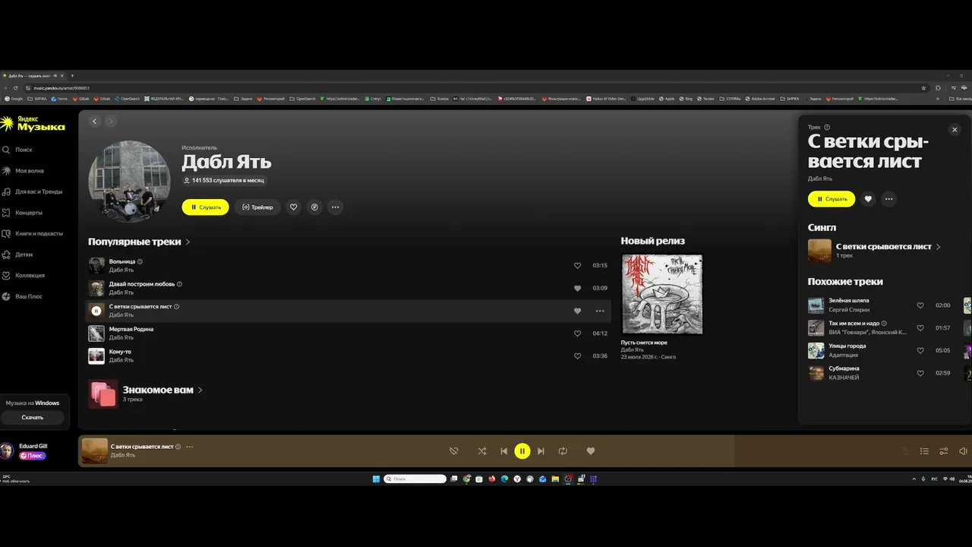Toggle like on Давай построим любовь

click(x=577, y=288)
